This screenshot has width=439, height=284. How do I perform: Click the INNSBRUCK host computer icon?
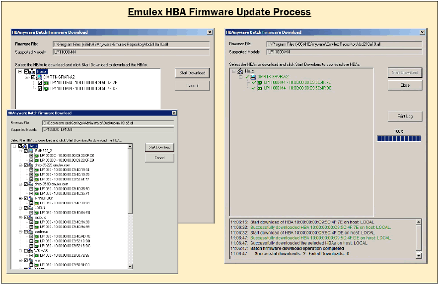point(30,198)
